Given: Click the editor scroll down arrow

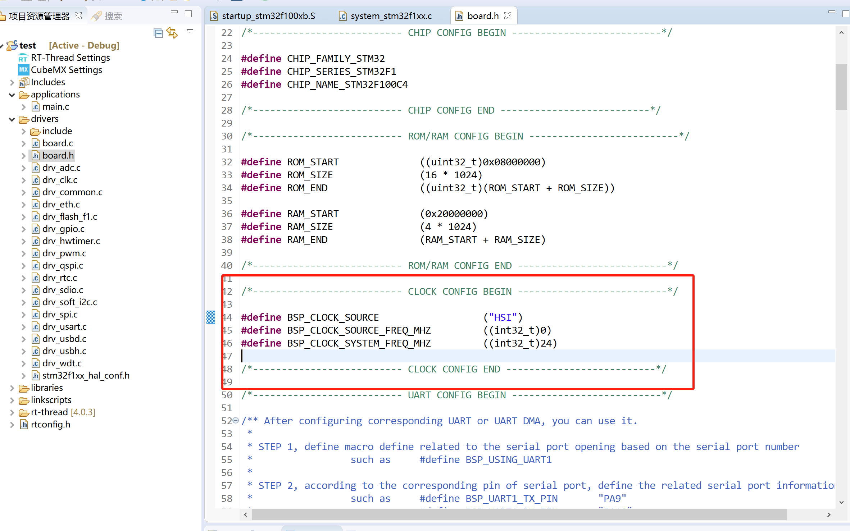Looking at the screenshot, I should (841, 502).
